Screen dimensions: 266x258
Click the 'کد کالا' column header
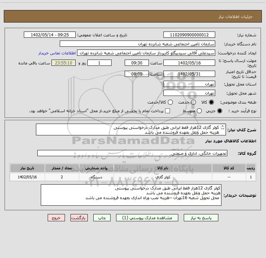pos(229,168)
